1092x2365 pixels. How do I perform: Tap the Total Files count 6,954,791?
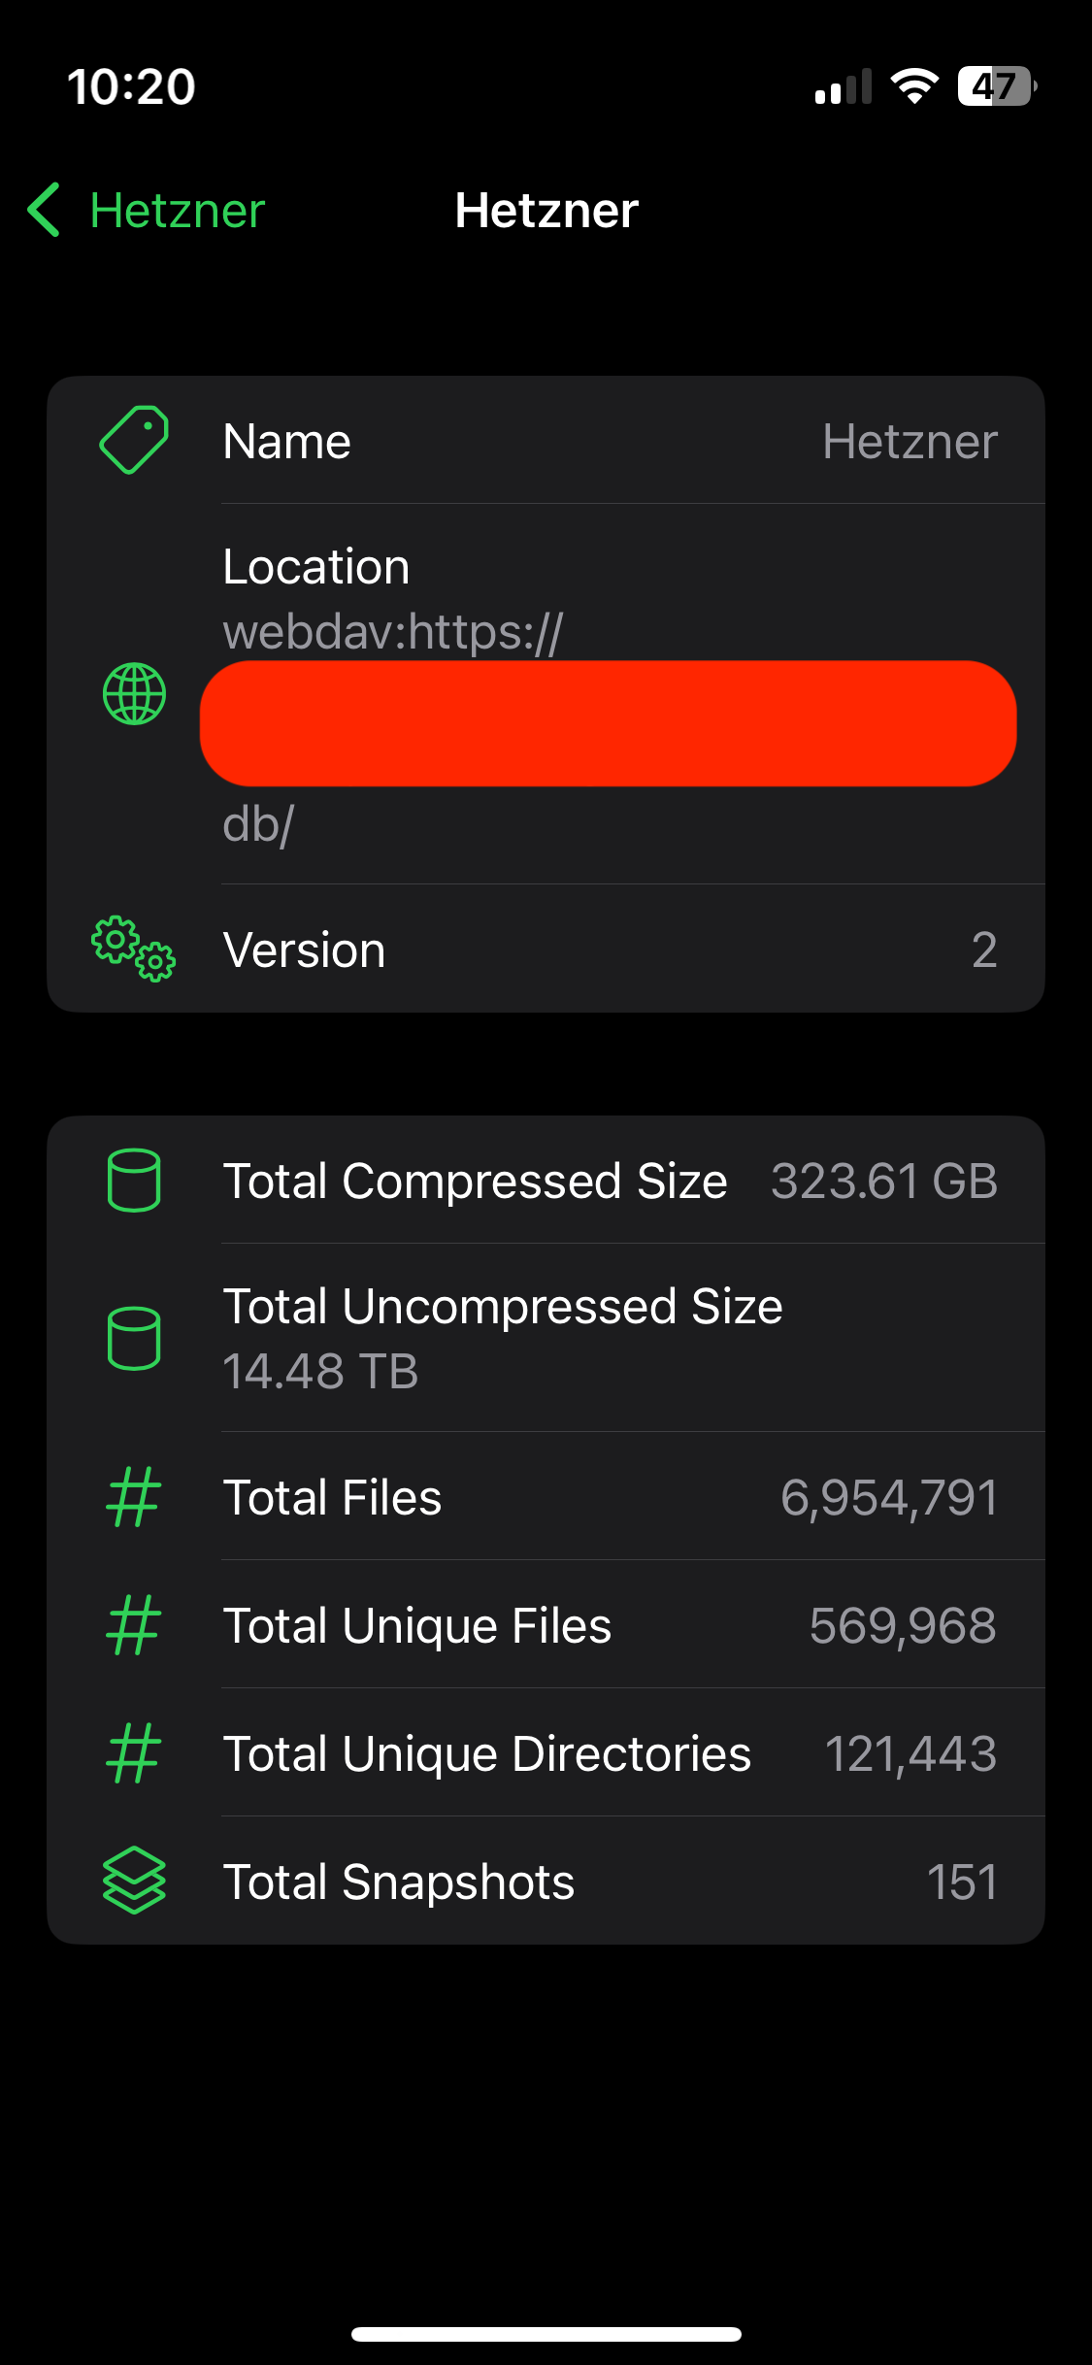point(888,1497)
